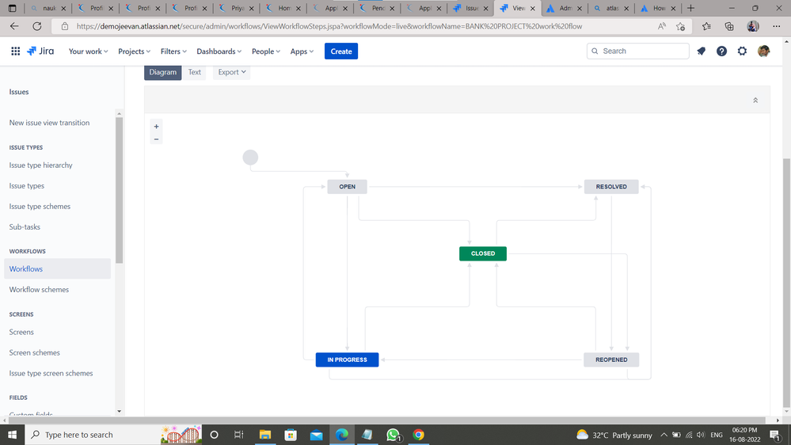
Task: Collapse the workflow header panel chevrons
Action: (755, 101)
